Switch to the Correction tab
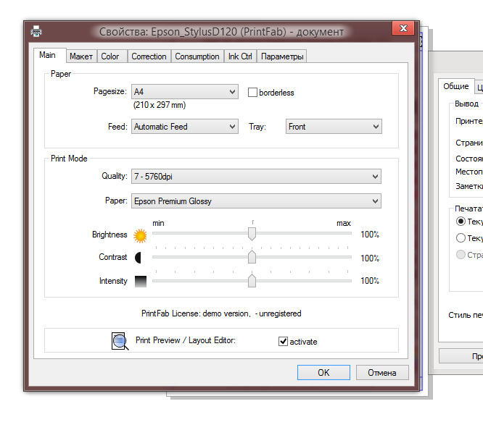The image size is (483, 438). click(149, 56)
